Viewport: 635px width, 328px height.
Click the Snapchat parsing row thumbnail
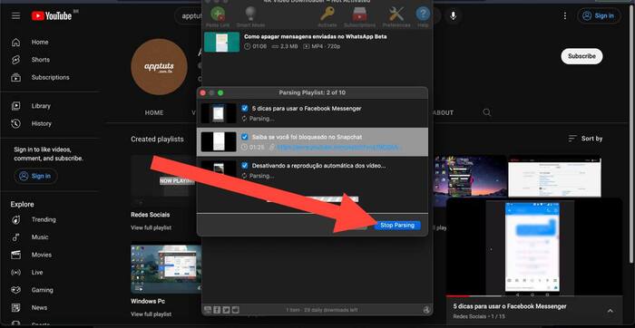pos(219,142)
